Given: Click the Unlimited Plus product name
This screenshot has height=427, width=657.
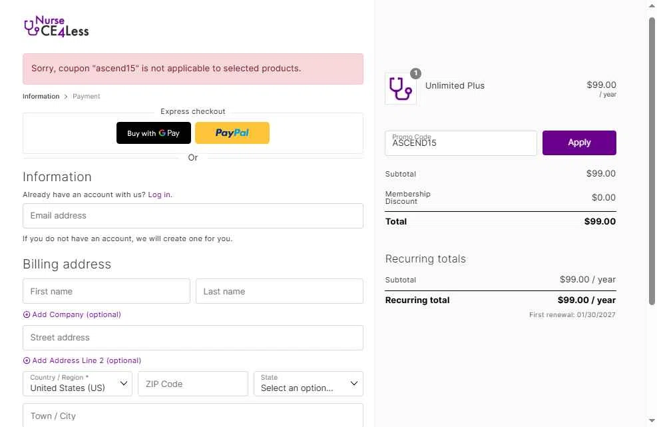Looking at the screenshot, I should click(455, 85).
